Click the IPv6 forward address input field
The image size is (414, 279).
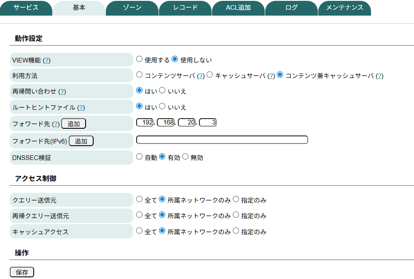coord(222,140)
